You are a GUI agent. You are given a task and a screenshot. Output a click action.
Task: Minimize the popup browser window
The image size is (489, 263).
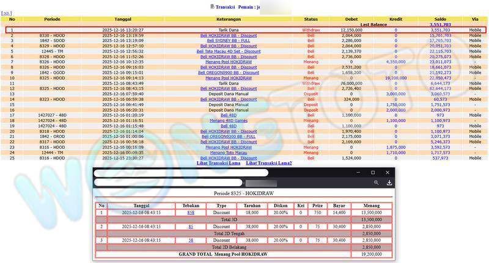tap(359, 173)
